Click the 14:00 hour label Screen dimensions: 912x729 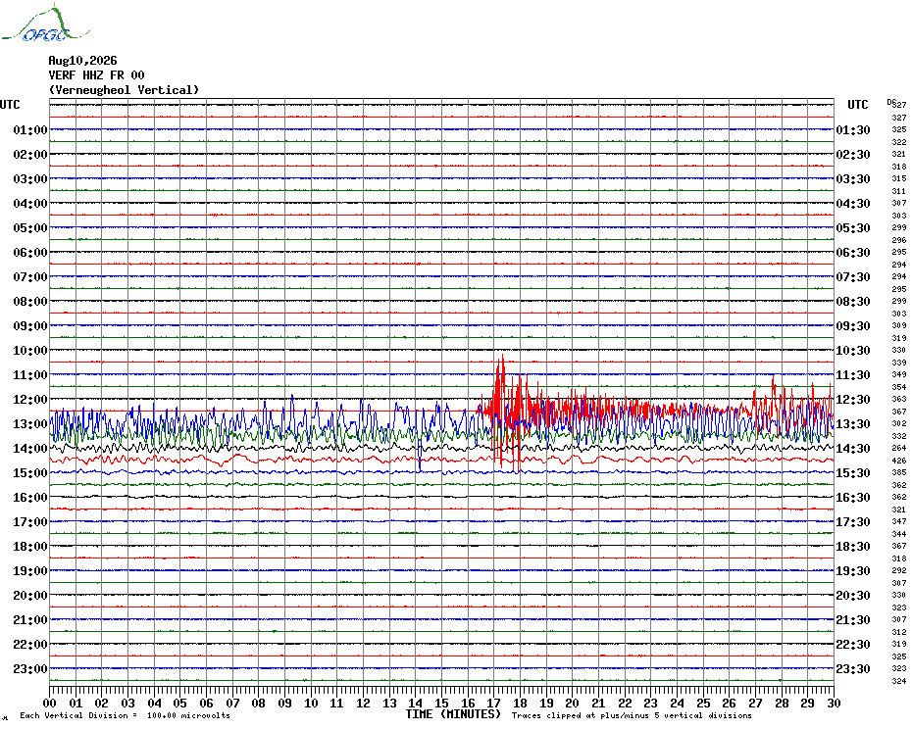click(x=30, y=448)
